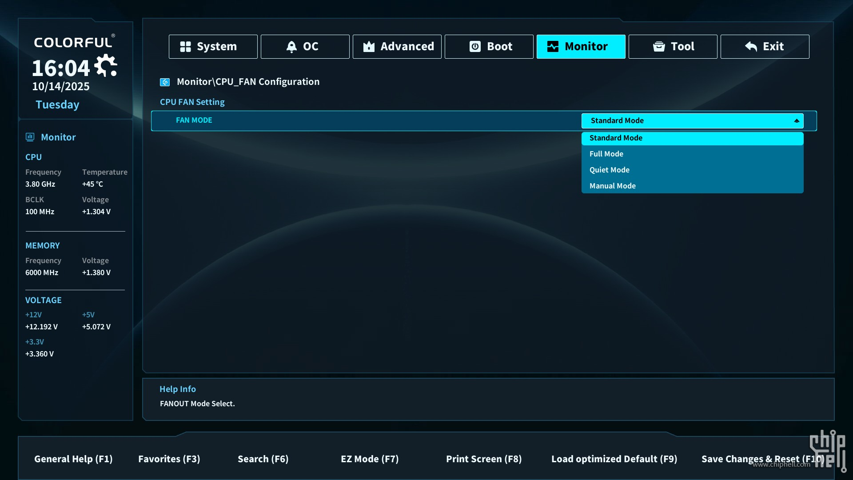Open the Advanced tab

point(397,47)
